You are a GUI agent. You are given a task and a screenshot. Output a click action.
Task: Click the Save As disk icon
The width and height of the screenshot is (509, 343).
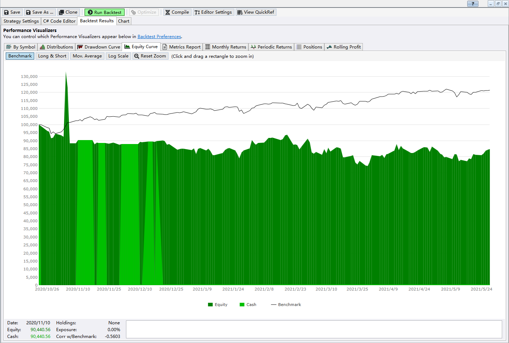click(28, 12)
